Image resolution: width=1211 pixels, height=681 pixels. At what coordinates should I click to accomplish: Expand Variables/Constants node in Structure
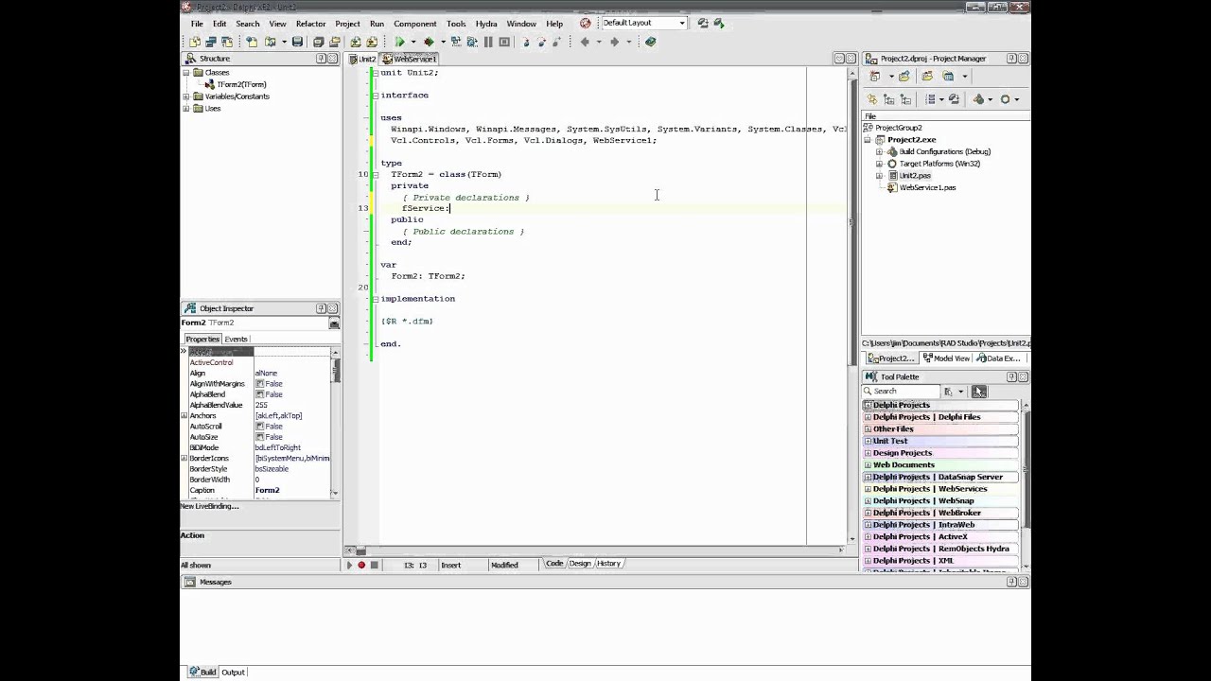tap(186, 96)
